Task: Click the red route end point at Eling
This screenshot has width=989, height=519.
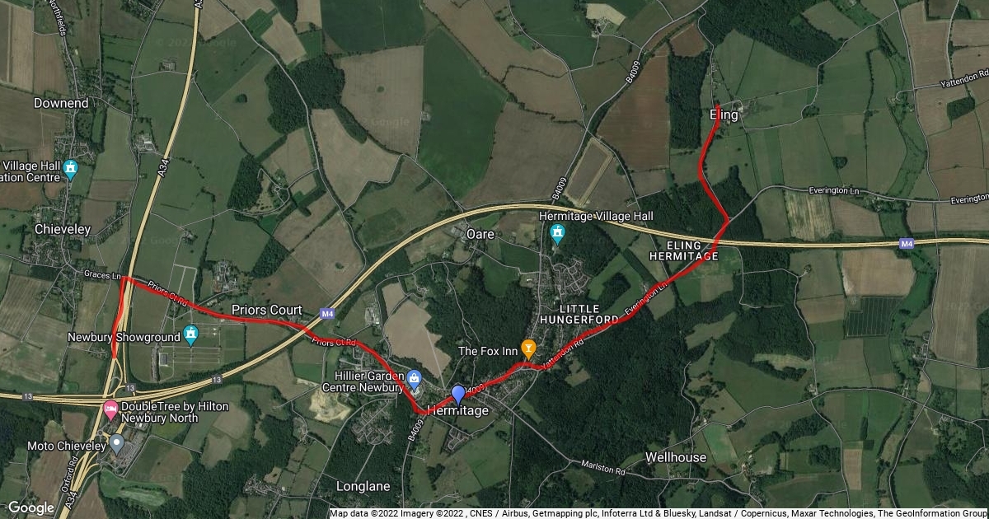Action: click(x=718, y=106)
